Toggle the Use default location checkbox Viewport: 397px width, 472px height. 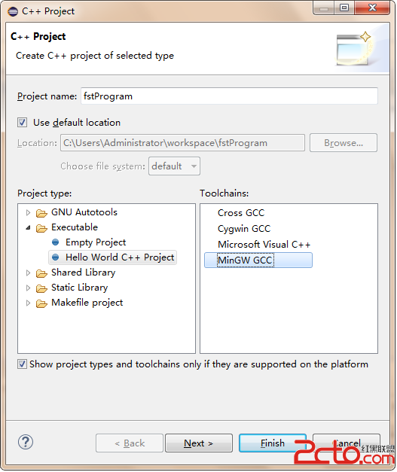[22, 123]
